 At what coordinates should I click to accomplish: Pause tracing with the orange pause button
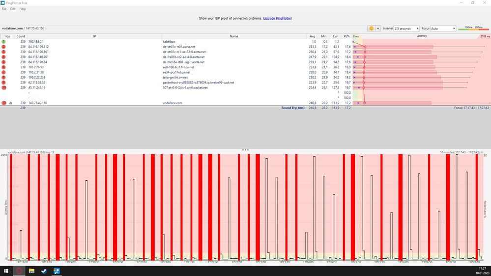[x=371, y=28]
